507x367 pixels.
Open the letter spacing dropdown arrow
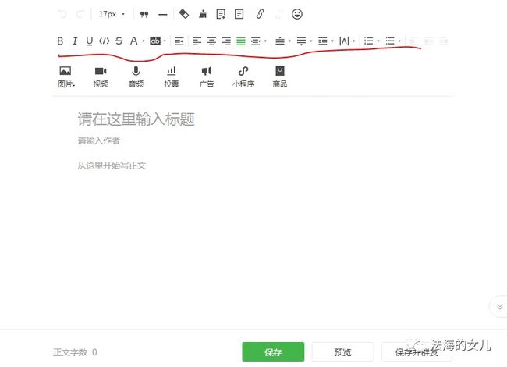click(354, 41)
